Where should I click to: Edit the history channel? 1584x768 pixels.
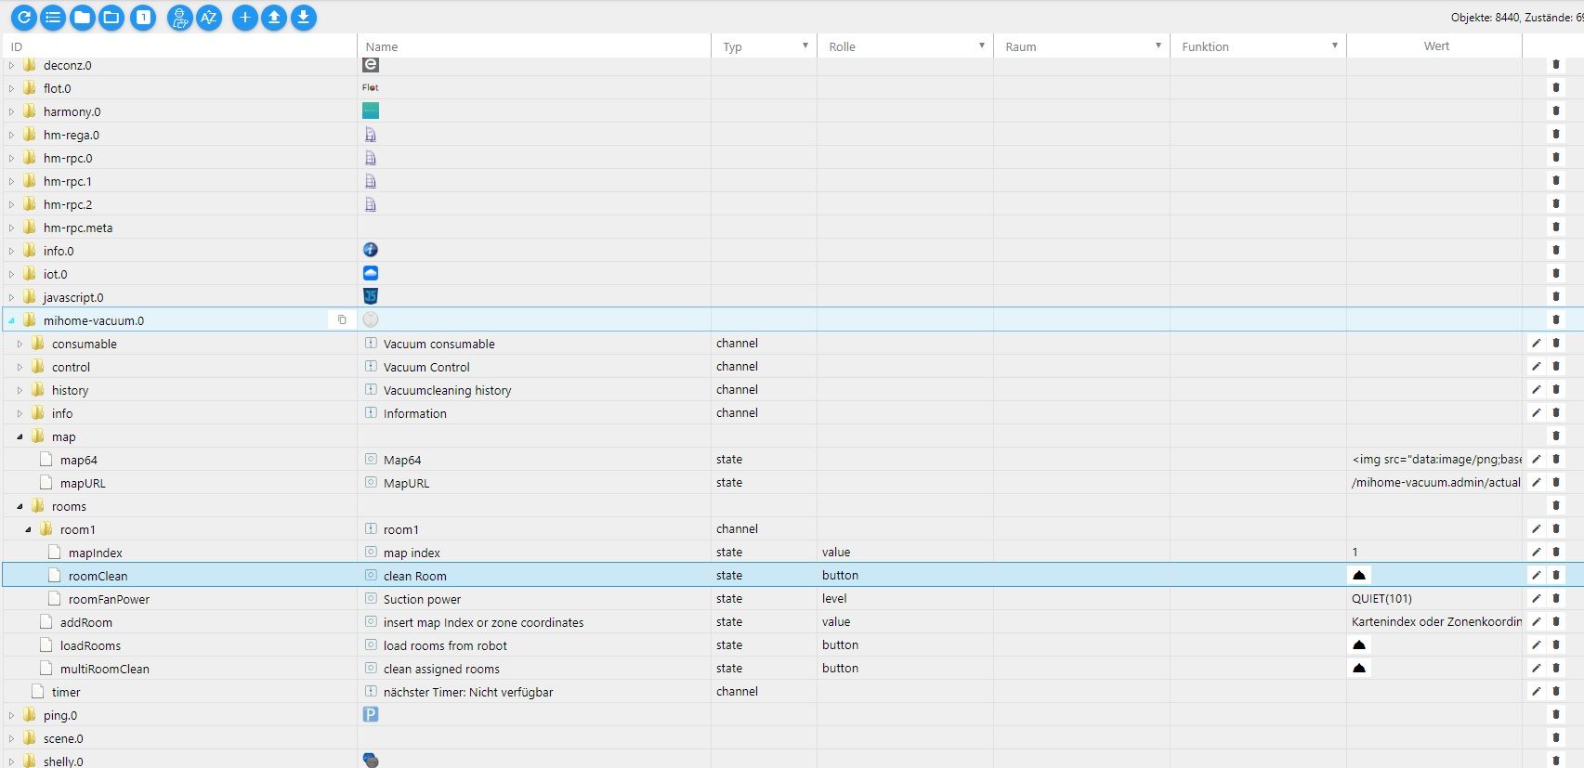click(x=1537, y=389)
